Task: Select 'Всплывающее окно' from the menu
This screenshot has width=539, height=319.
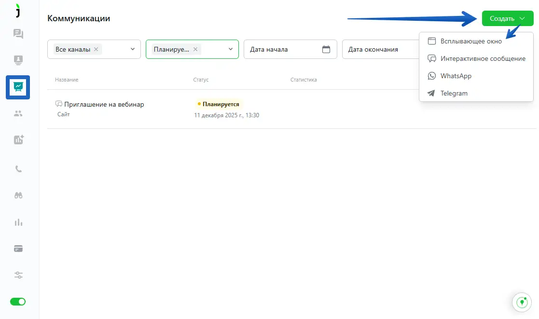Action: [x=470, y=42]
